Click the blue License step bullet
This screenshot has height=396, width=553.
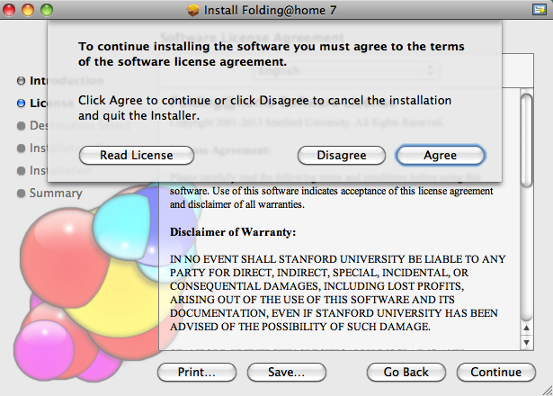pos(21,103)
